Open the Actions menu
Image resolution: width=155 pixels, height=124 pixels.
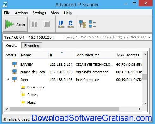tap(21, 13)
